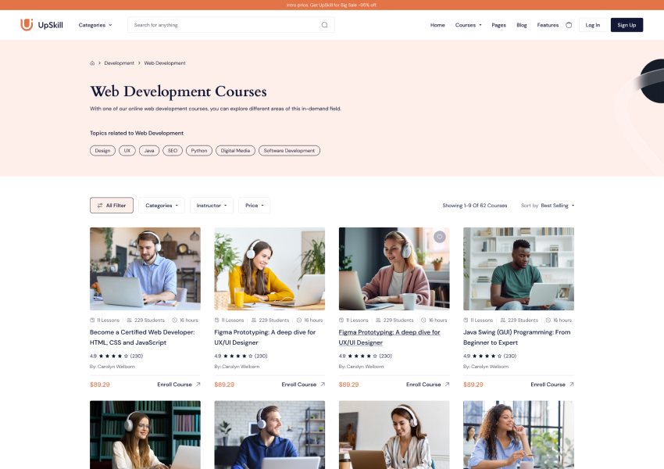The height and width of the screenshot is (469, 664).
Task: Go to the Blog menu item
Action: pyautogui.click(x=522, y=25)
